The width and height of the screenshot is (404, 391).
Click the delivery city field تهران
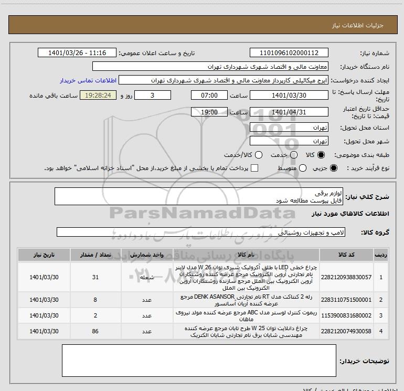(289, 141)
